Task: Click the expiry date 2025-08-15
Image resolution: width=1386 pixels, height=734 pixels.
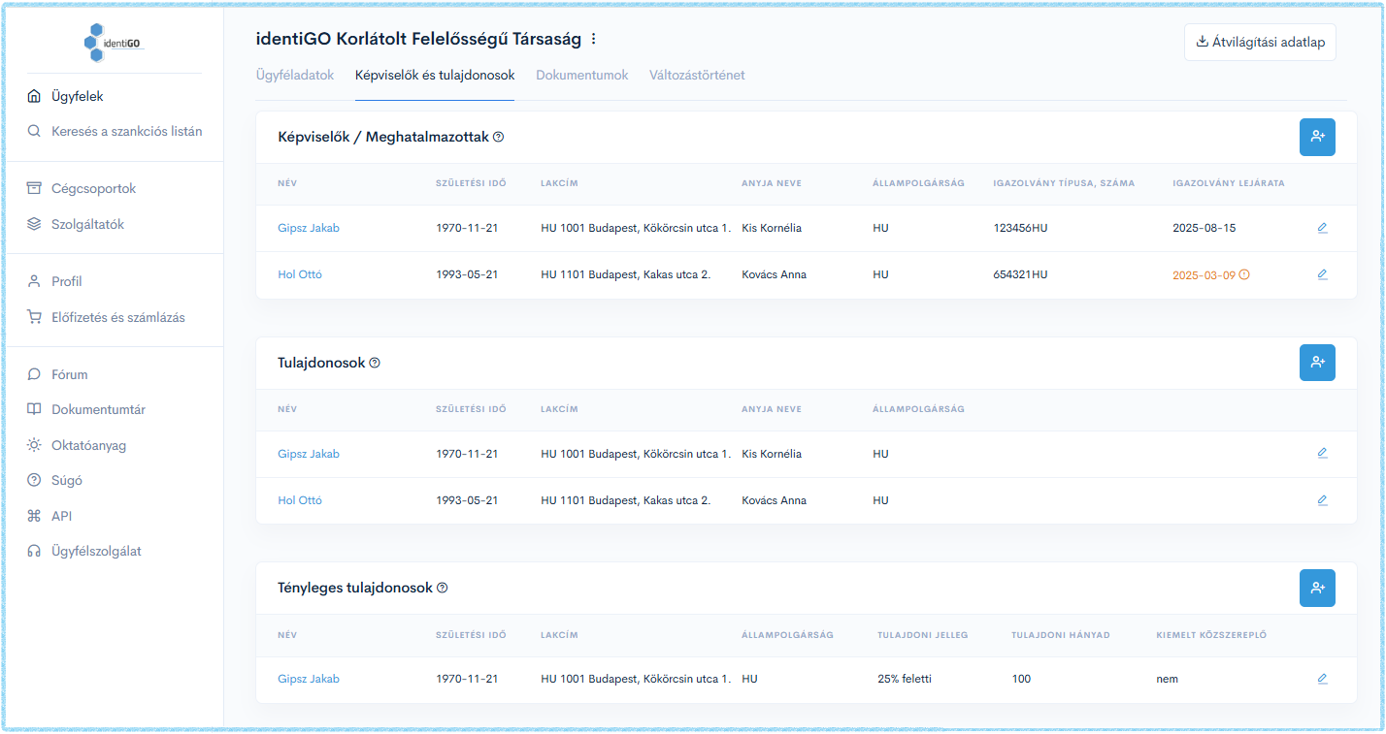Action: pyautogui.click(x=1204, y=228)
